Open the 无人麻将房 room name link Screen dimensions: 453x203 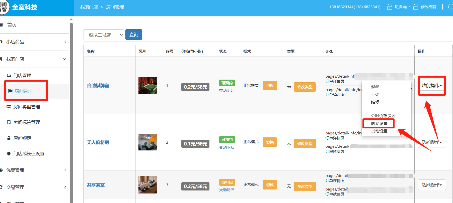pos(98,142)
